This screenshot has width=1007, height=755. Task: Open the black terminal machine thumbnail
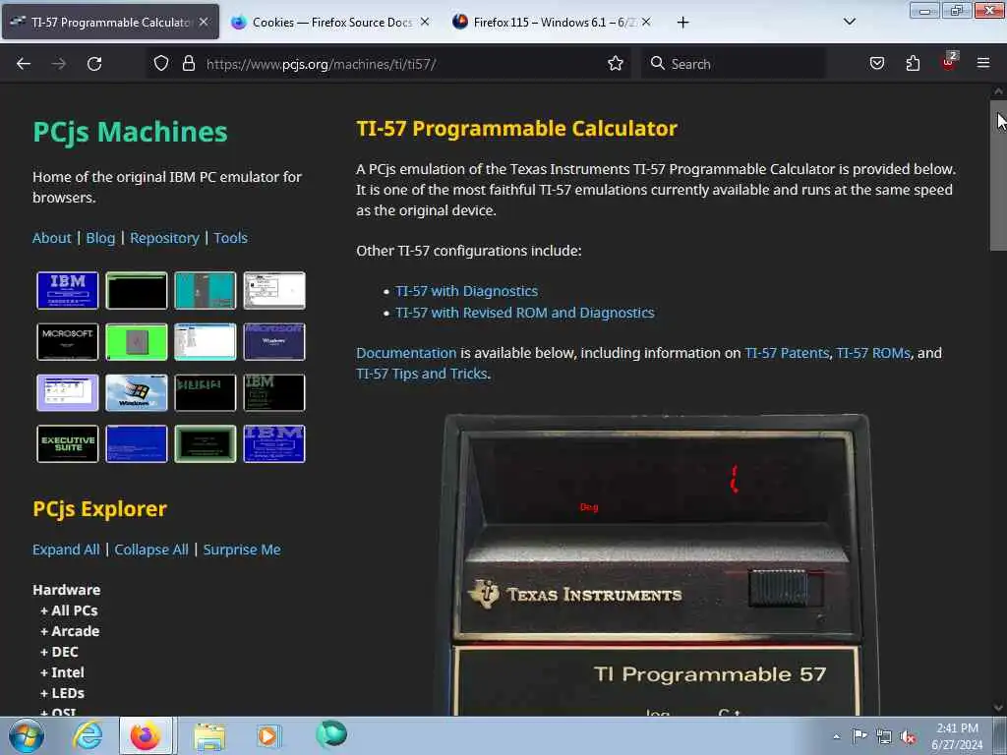pos(136,290)
